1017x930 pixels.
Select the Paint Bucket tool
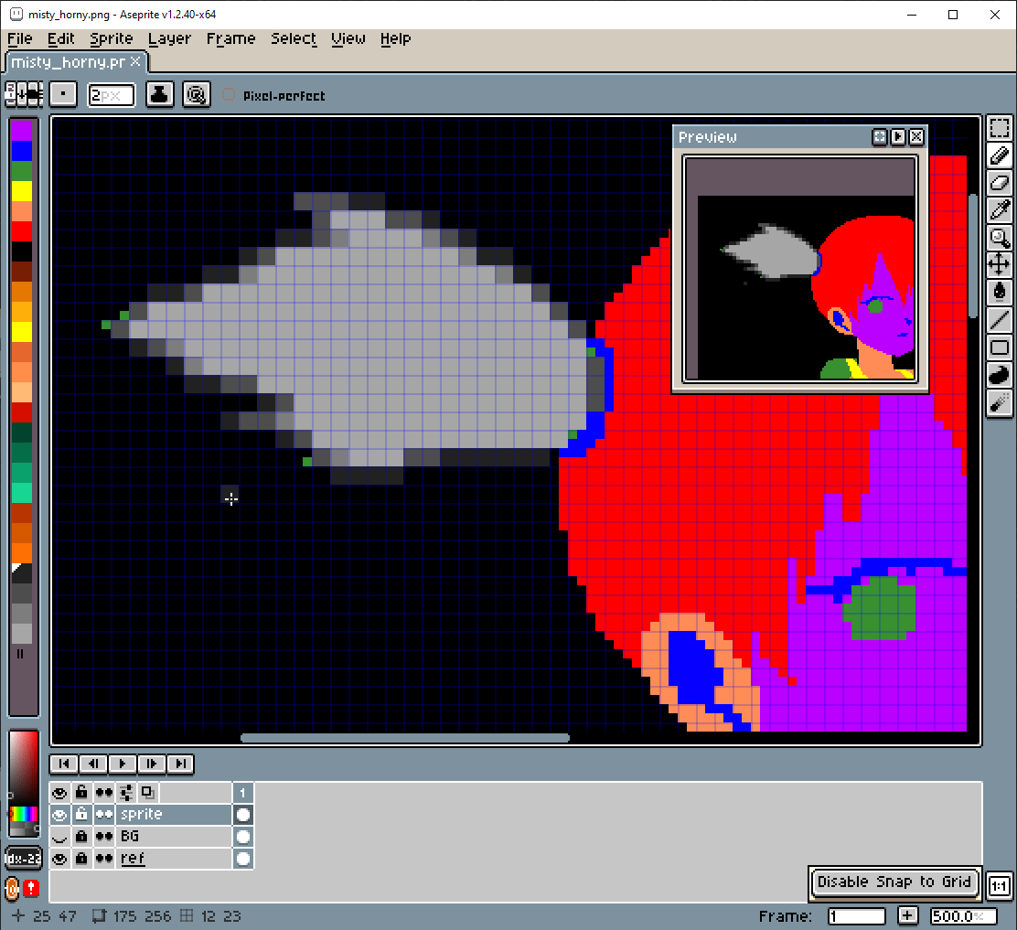pos(999,293)
